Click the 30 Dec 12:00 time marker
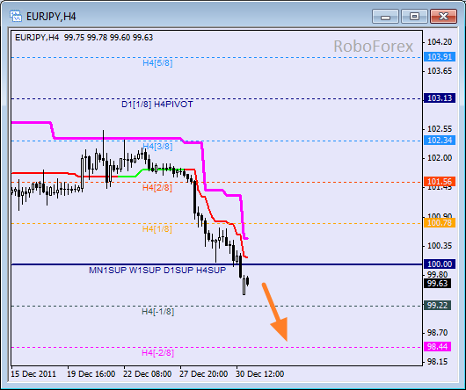The image size is (466, 390). pyautogui.click(x=259, y=374)
